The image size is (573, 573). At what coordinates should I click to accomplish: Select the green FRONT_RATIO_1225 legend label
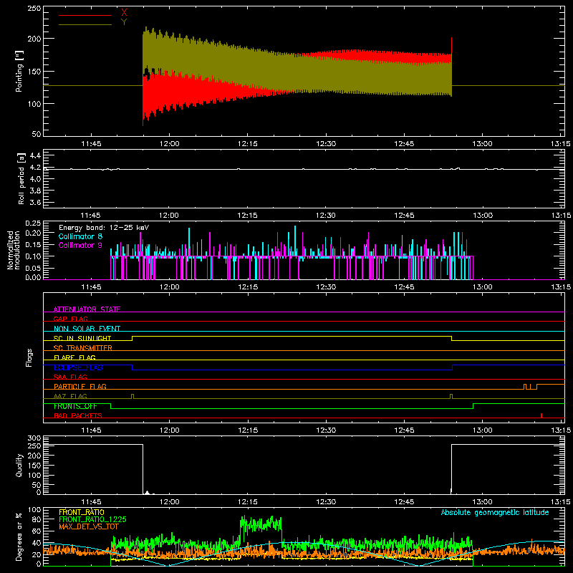pyautogui.click(x=92, y=519)
